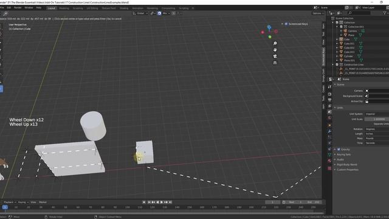The image size is (389, 219).
Task: Open the Modifier wrench properties tab
Action: [x=329, y=131]
